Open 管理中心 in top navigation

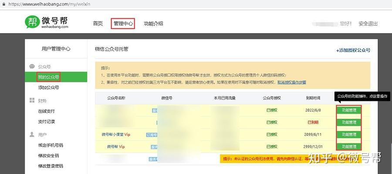coord(123,24)
